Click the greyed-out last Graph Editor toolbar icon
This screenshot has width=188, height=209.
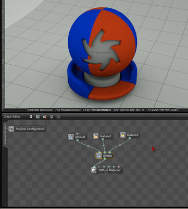click(x=58, y=117)
